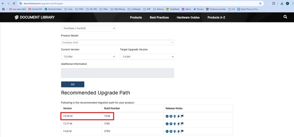
Task: Open the Product Model FortiGate-121G dropdown
Action: [118, 42]
